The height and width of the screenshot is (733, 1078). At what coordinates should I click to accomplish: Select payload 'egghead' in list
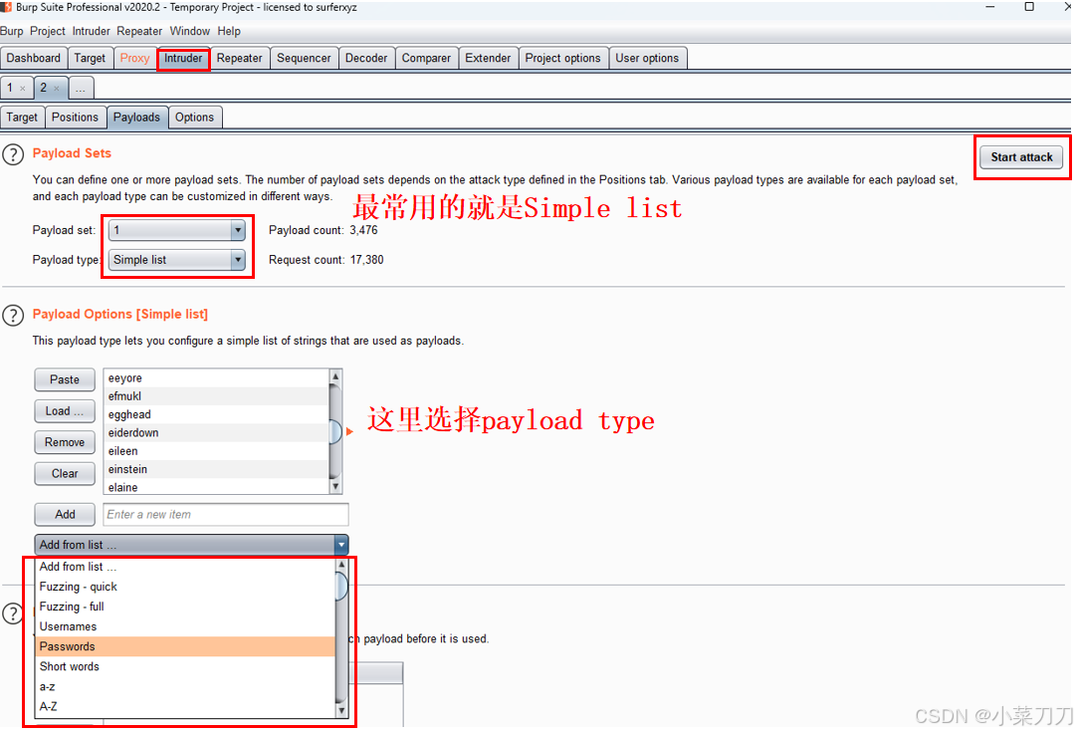(217, 414)
